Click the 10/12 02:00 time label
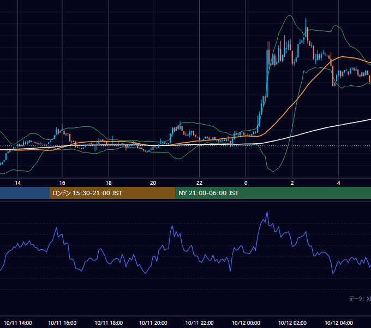 pyautogui.click(x=292, y=323)
